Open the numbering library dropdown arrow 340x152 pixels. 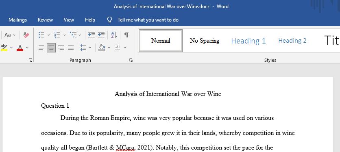tap(65, 35)
